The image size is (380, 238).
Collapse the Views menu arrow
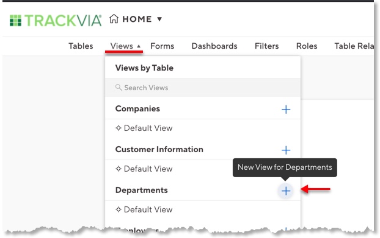coord(139,46)
